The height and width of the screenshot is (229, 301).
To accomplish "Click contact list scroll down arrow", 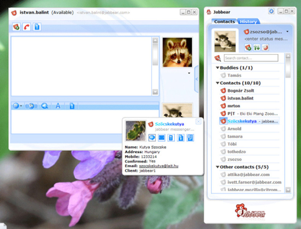I will tap(288, 190).
